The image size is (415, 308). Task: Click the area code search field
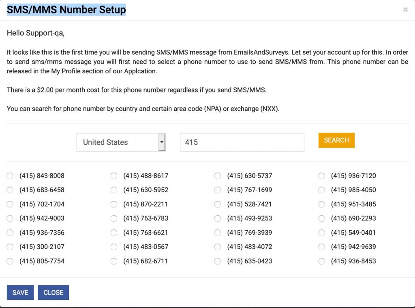242,142
